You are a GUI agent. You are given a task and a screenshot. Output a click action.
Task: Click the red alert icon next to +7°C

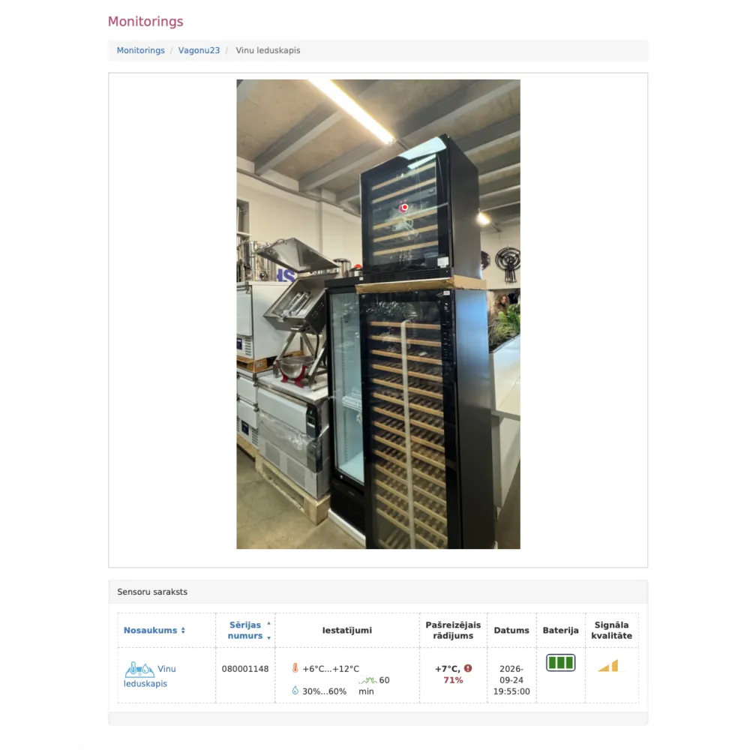[x=468, y=668]
